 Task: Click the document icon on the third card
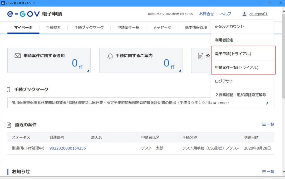(x=200, y=56)
